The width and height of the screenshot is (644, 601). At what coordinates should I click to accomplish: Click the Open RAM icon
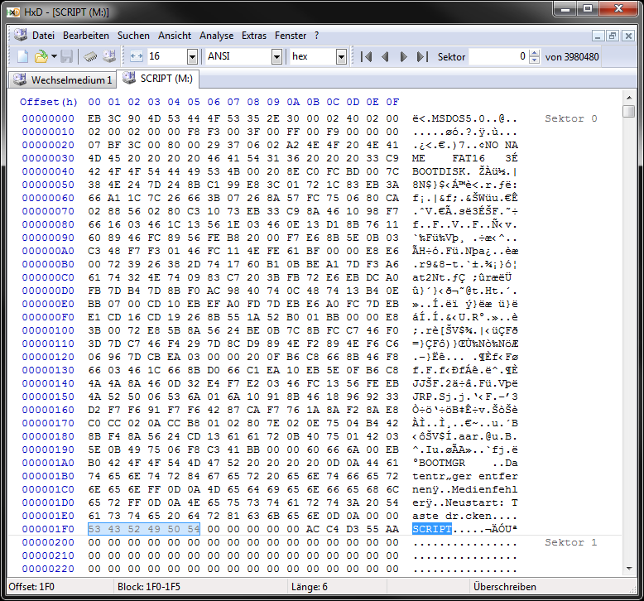coord(90,56)
